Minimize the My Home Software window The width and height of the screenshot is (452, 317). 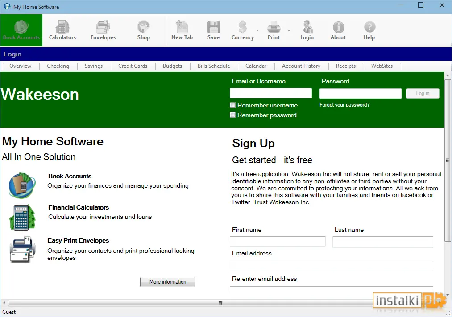[401, 5]
